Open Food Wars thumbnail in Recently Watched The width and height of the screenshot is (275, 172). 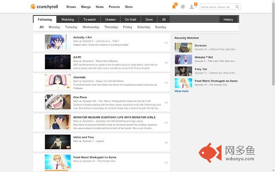pos(183,83)
